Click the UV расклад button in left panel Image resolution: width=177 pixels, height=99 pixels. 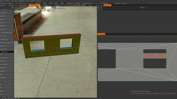7,43
